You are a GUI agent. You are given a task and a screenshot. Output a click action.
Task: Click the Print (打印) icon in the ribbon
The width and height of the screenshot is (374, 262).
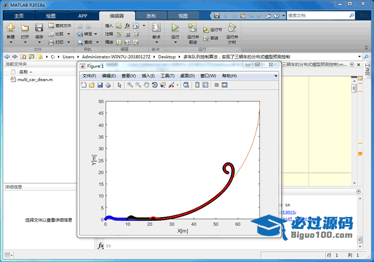click(x=51, y=42)
